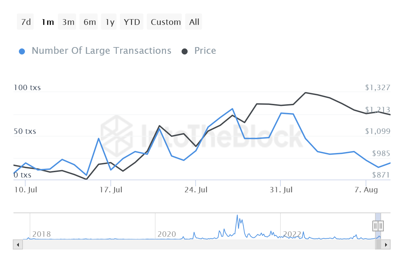The height and width of the screenshot is (269, 404).
Task: Open the Custom date range picker
Action: [166, 22]
